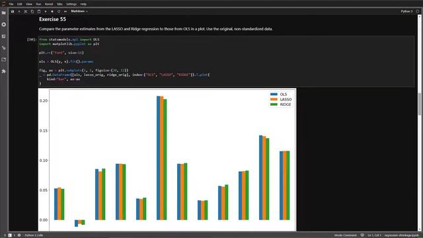
Task: Click the bar chart output image
Action: 167,160
